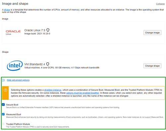Open the shielded instance link
Image resolution: width=166 pixels, height=131 pixels.
pos(53,90)
